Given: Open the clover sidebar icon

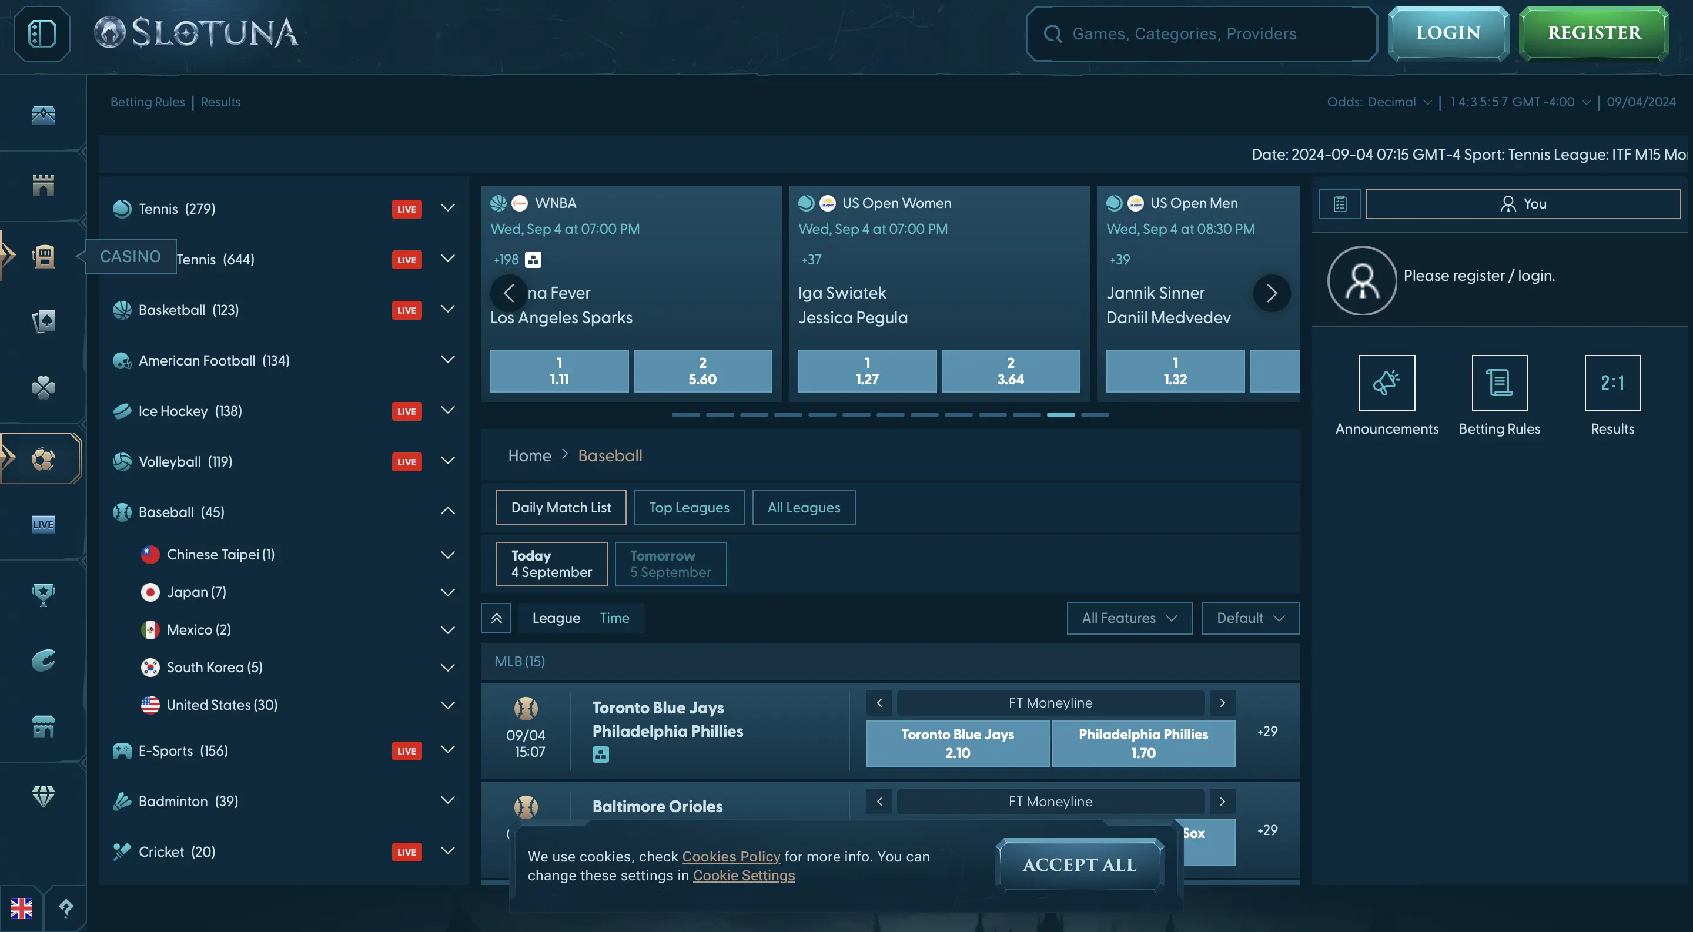Looking at the screenshot, I should pyautogui.click(x=44, y=387).
